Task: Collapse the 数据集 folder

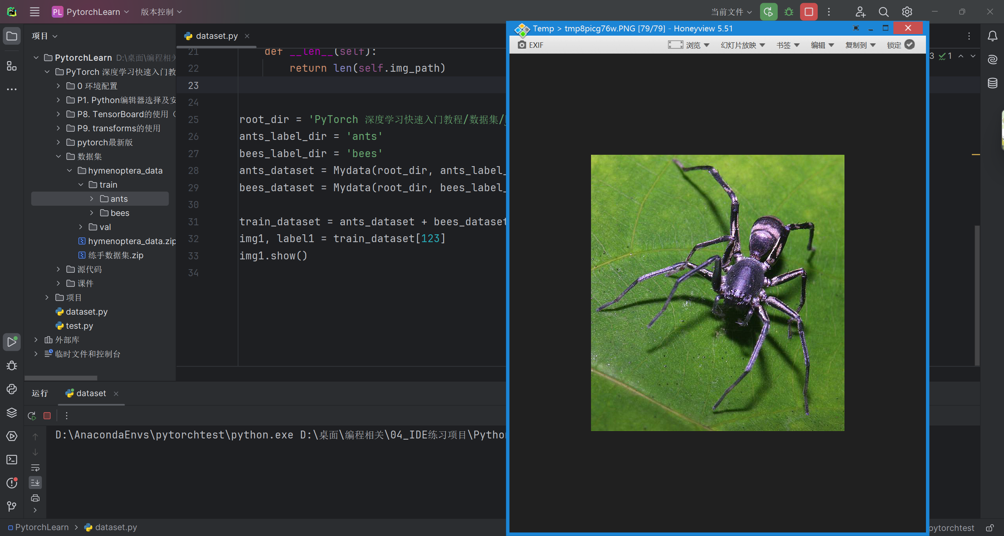Action: click(x=58, y=156)
